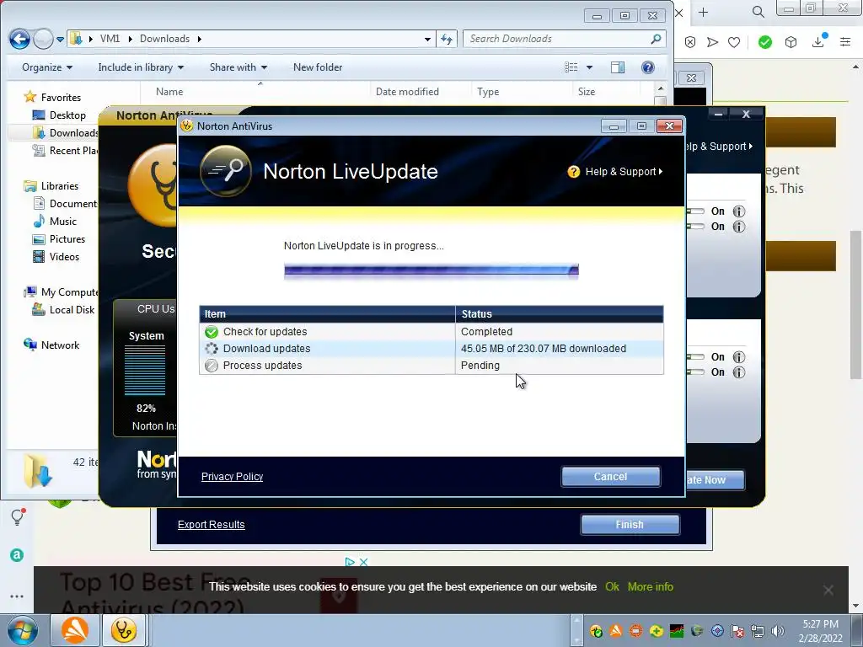Change the Explorer view layout icon
Viewport: 863px width, 647px height.
point(571,67)
